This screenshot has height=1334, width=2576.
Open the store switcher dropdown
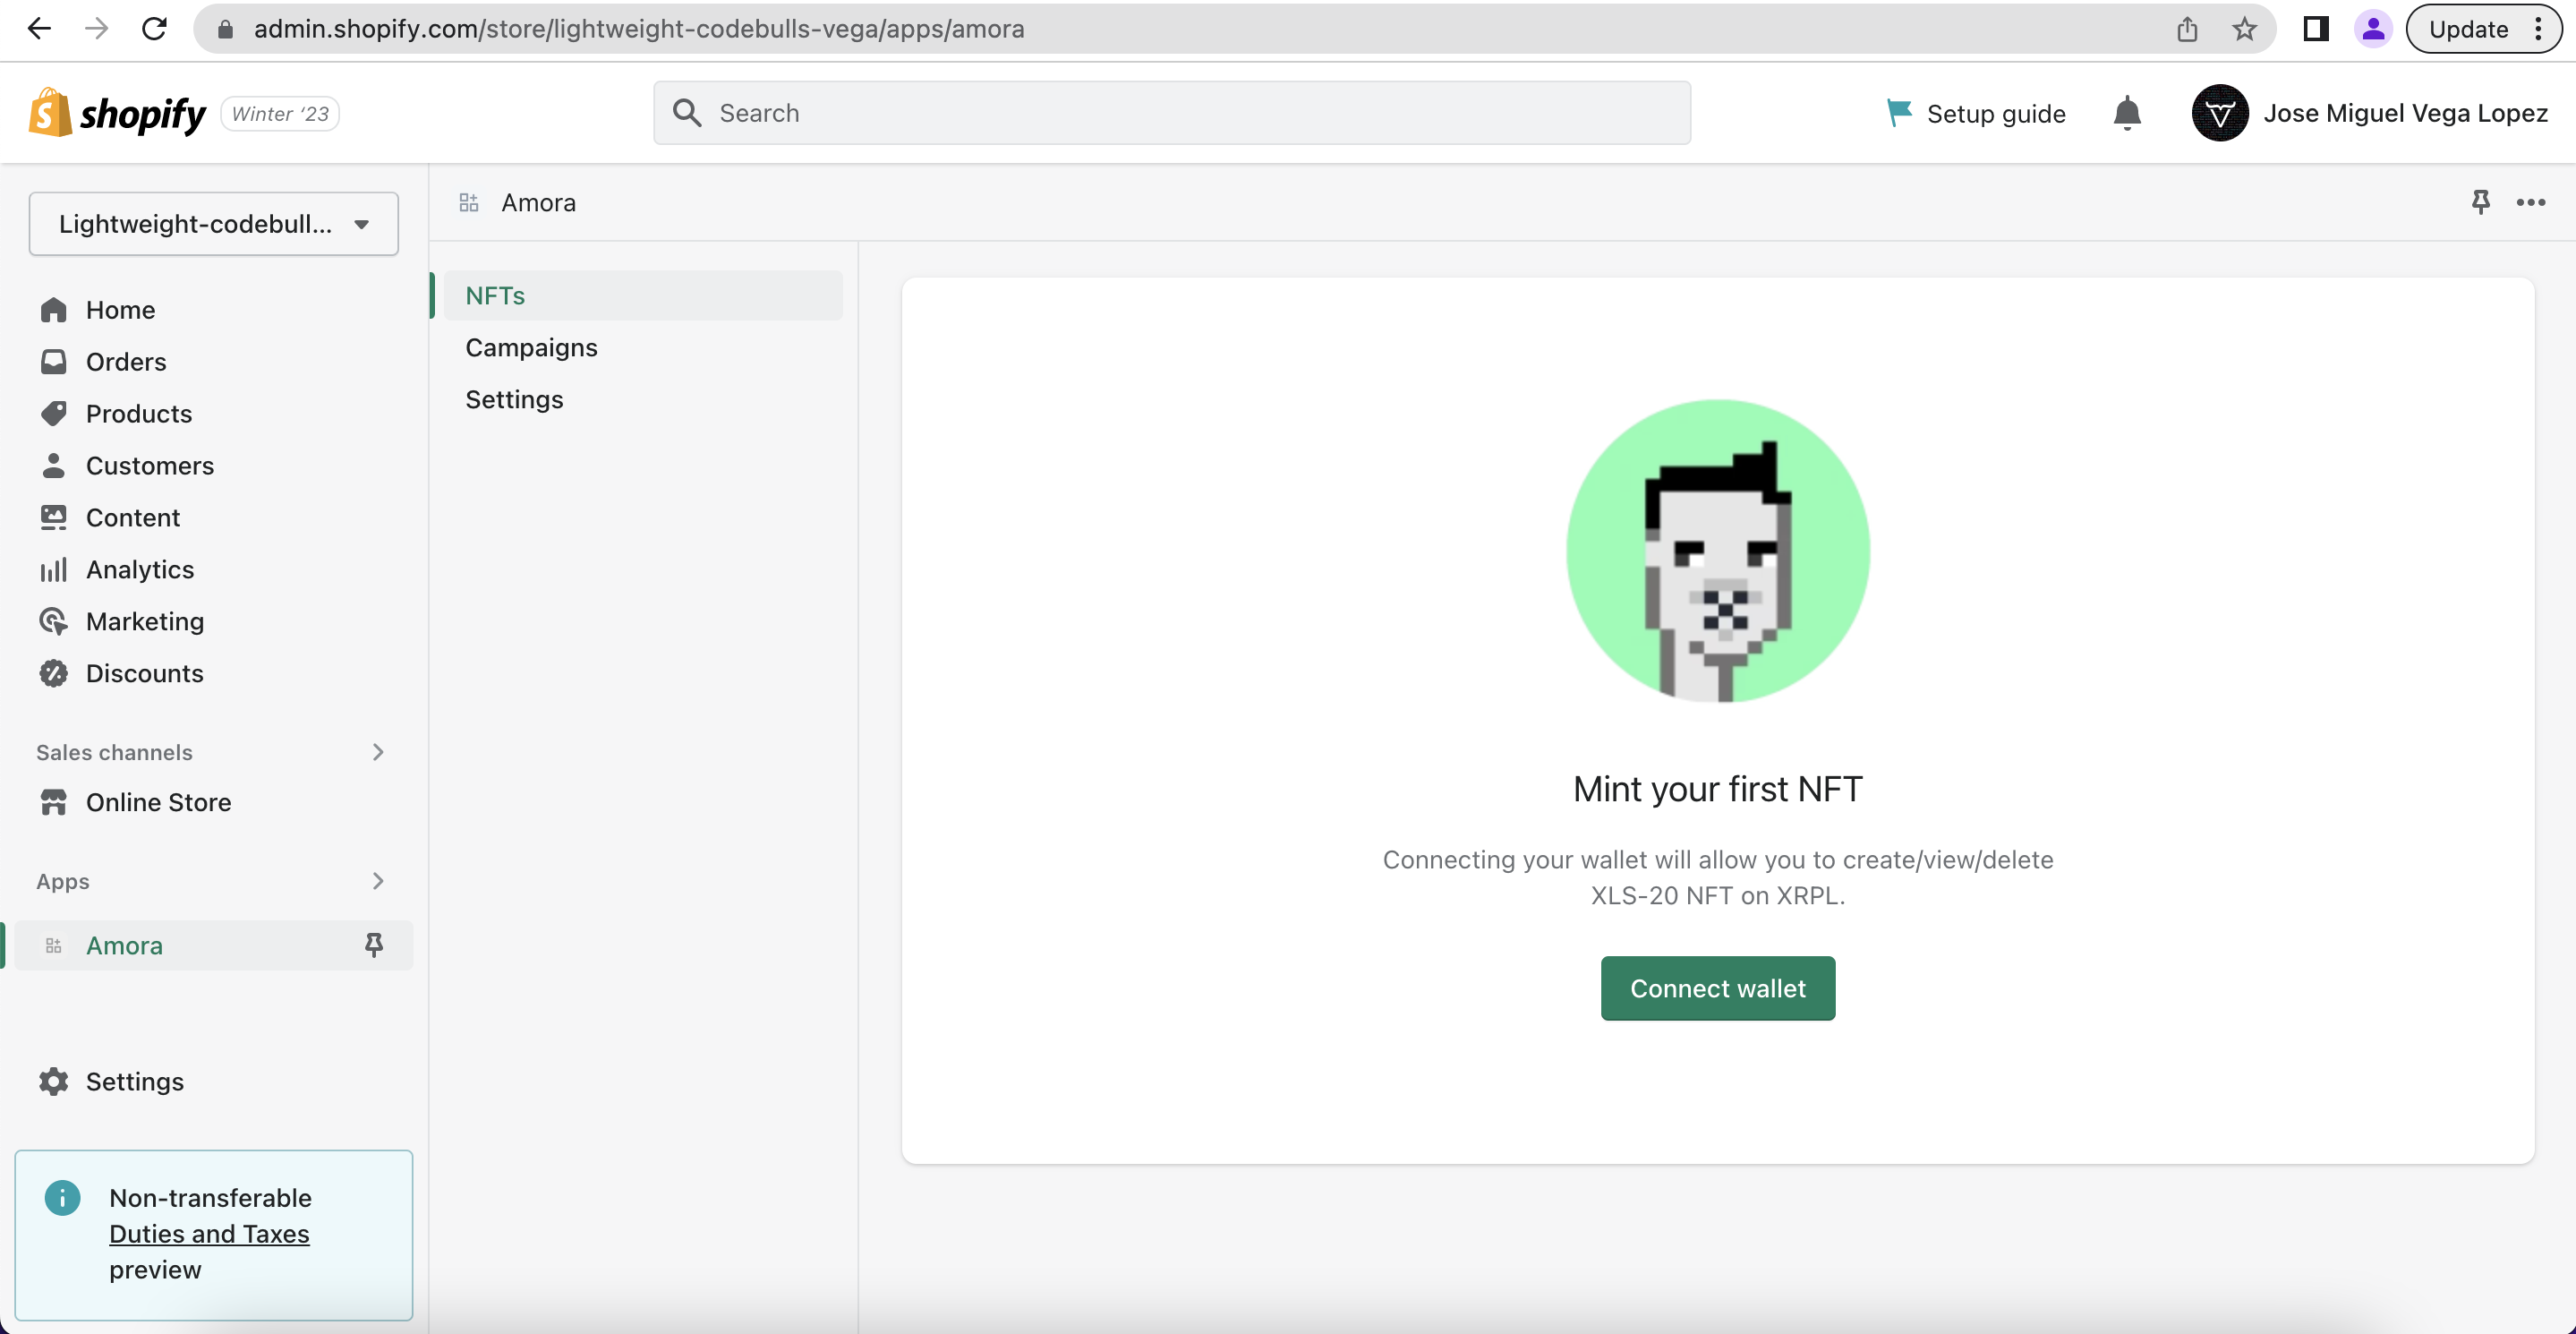(213, 224)
